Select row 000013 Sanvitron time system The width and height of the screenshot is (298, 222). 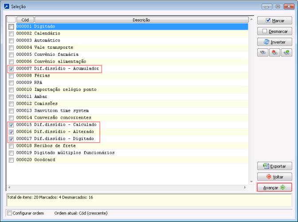tap(132, 111)
